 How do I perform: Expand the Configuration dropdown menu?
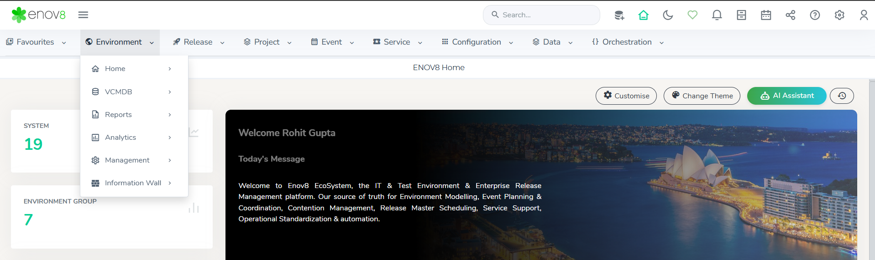[477, 42]
